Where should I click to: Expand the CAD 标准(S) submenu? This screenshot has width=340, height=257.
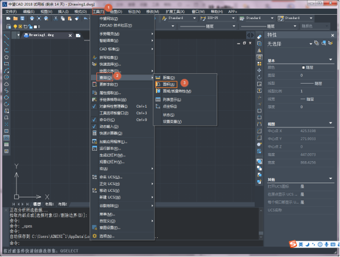(122, 49)
